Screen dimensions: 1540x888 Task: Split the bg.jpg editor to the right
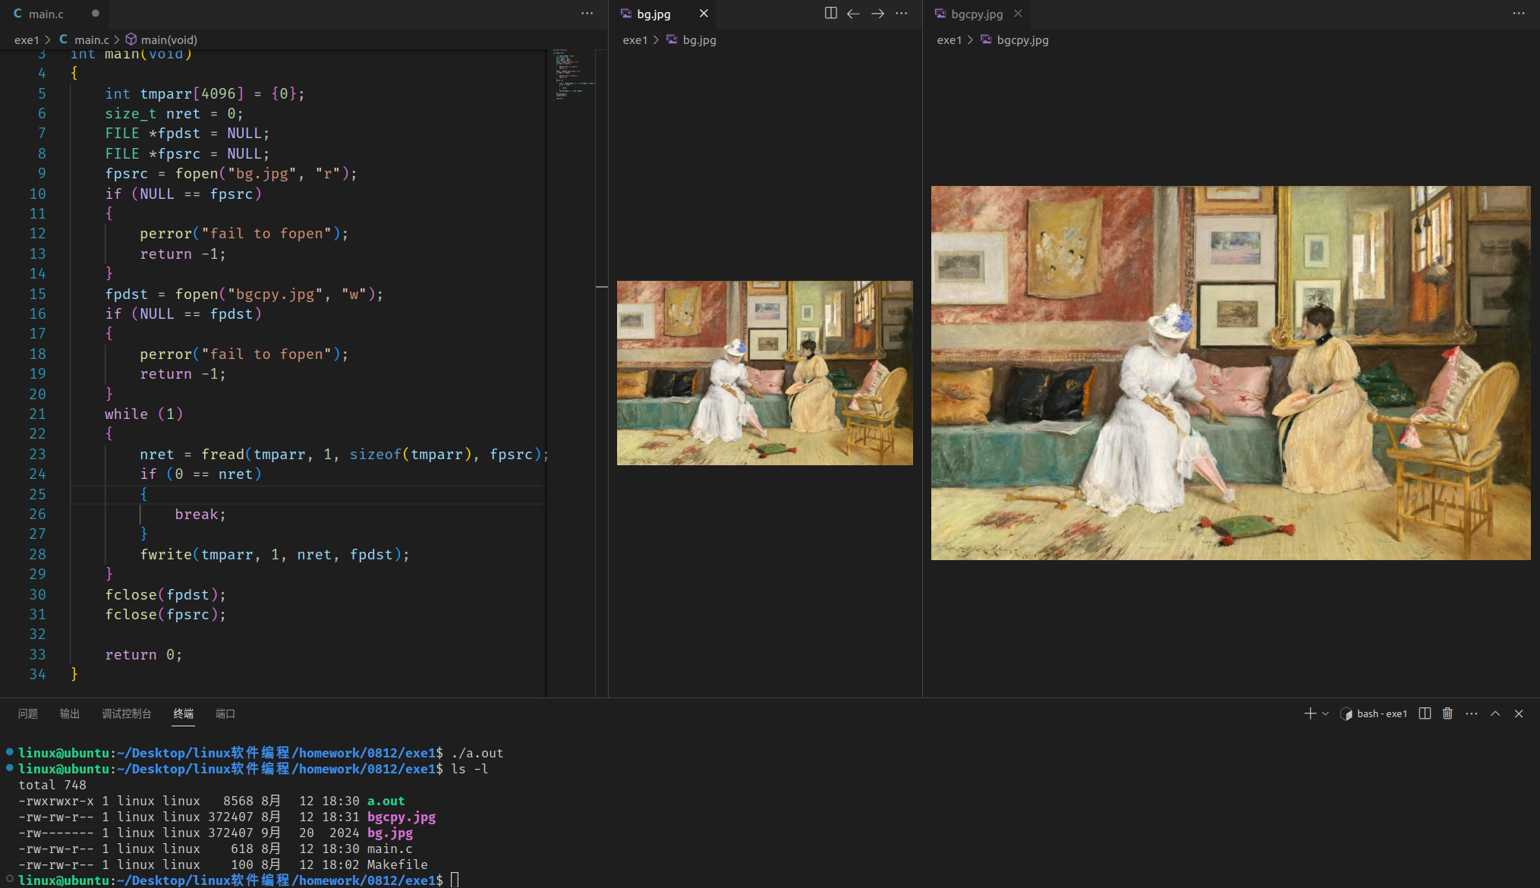(x=830, y=13)
